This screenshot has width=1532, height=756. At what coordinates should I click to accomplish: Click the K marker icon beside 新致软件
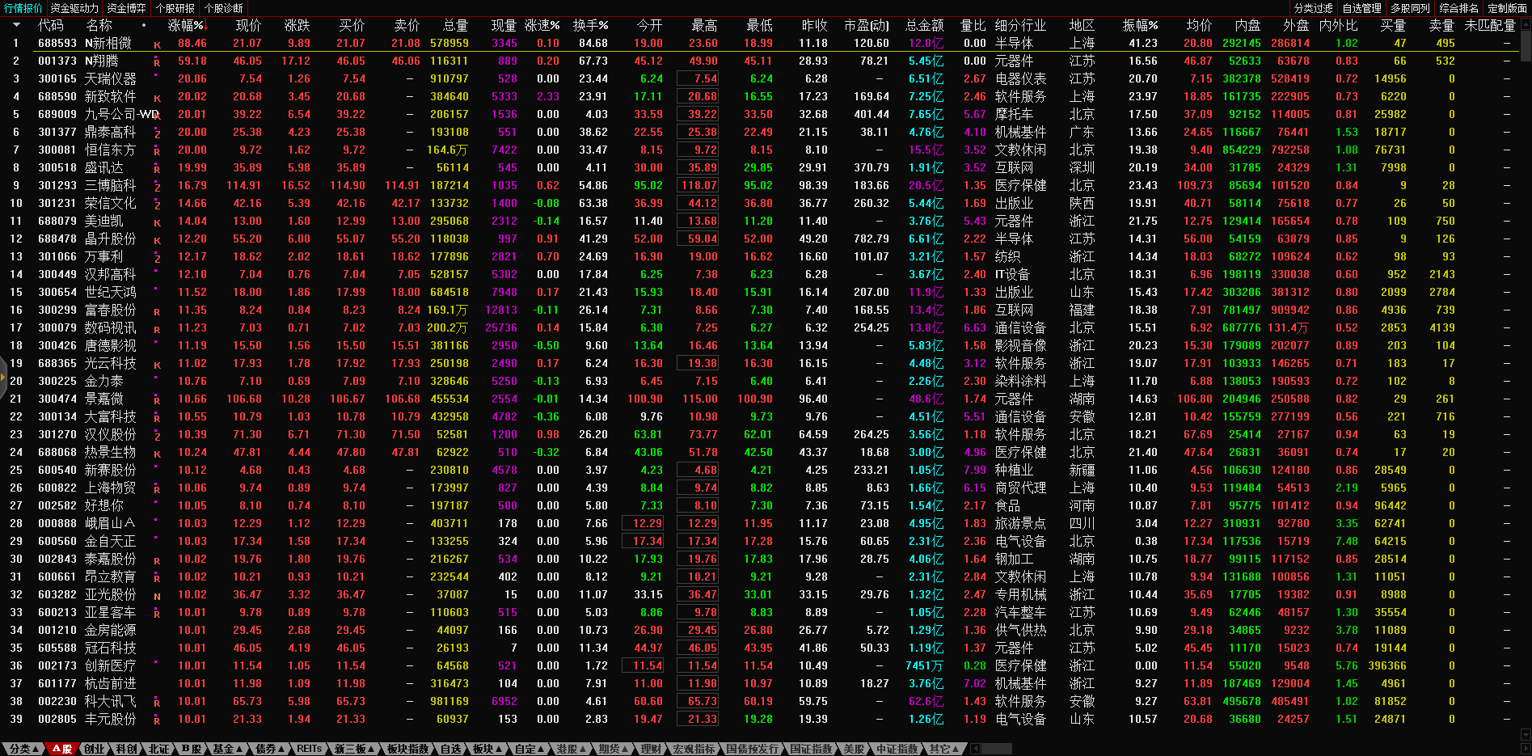pos(157,98)
